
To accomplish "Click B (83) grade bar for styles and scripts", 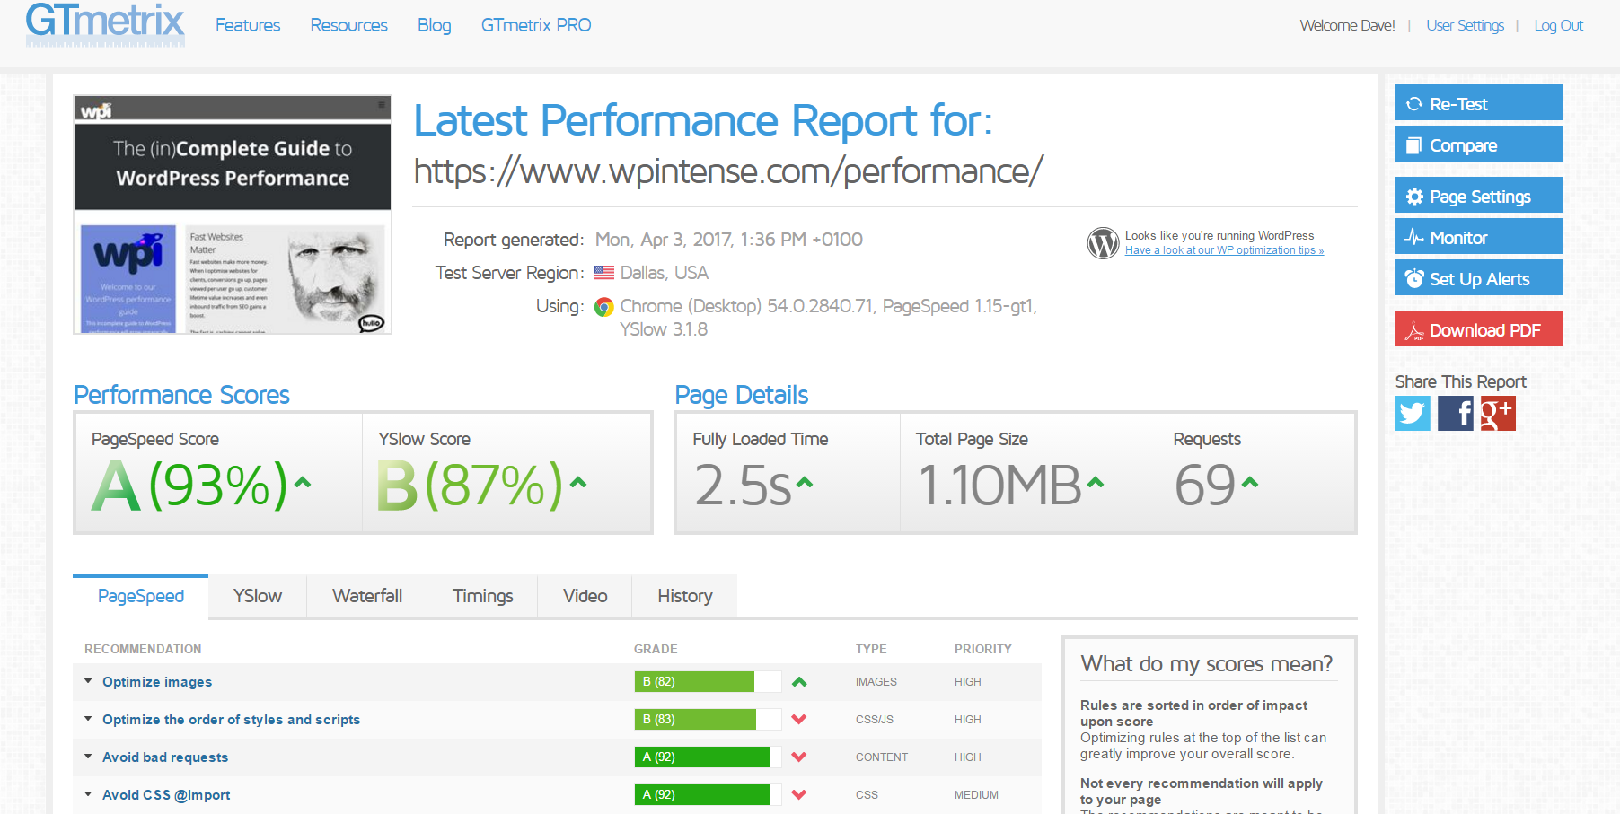I will (x=708, y=720).
